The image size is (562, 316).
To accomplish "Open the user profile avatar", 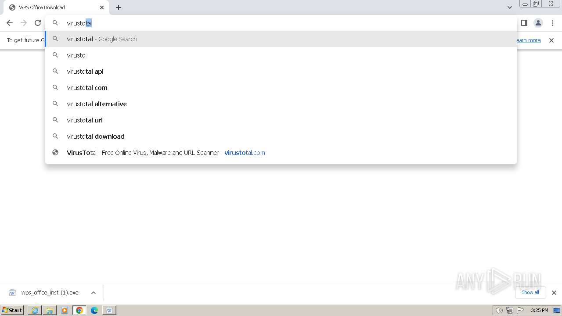I will click(538, 23).
